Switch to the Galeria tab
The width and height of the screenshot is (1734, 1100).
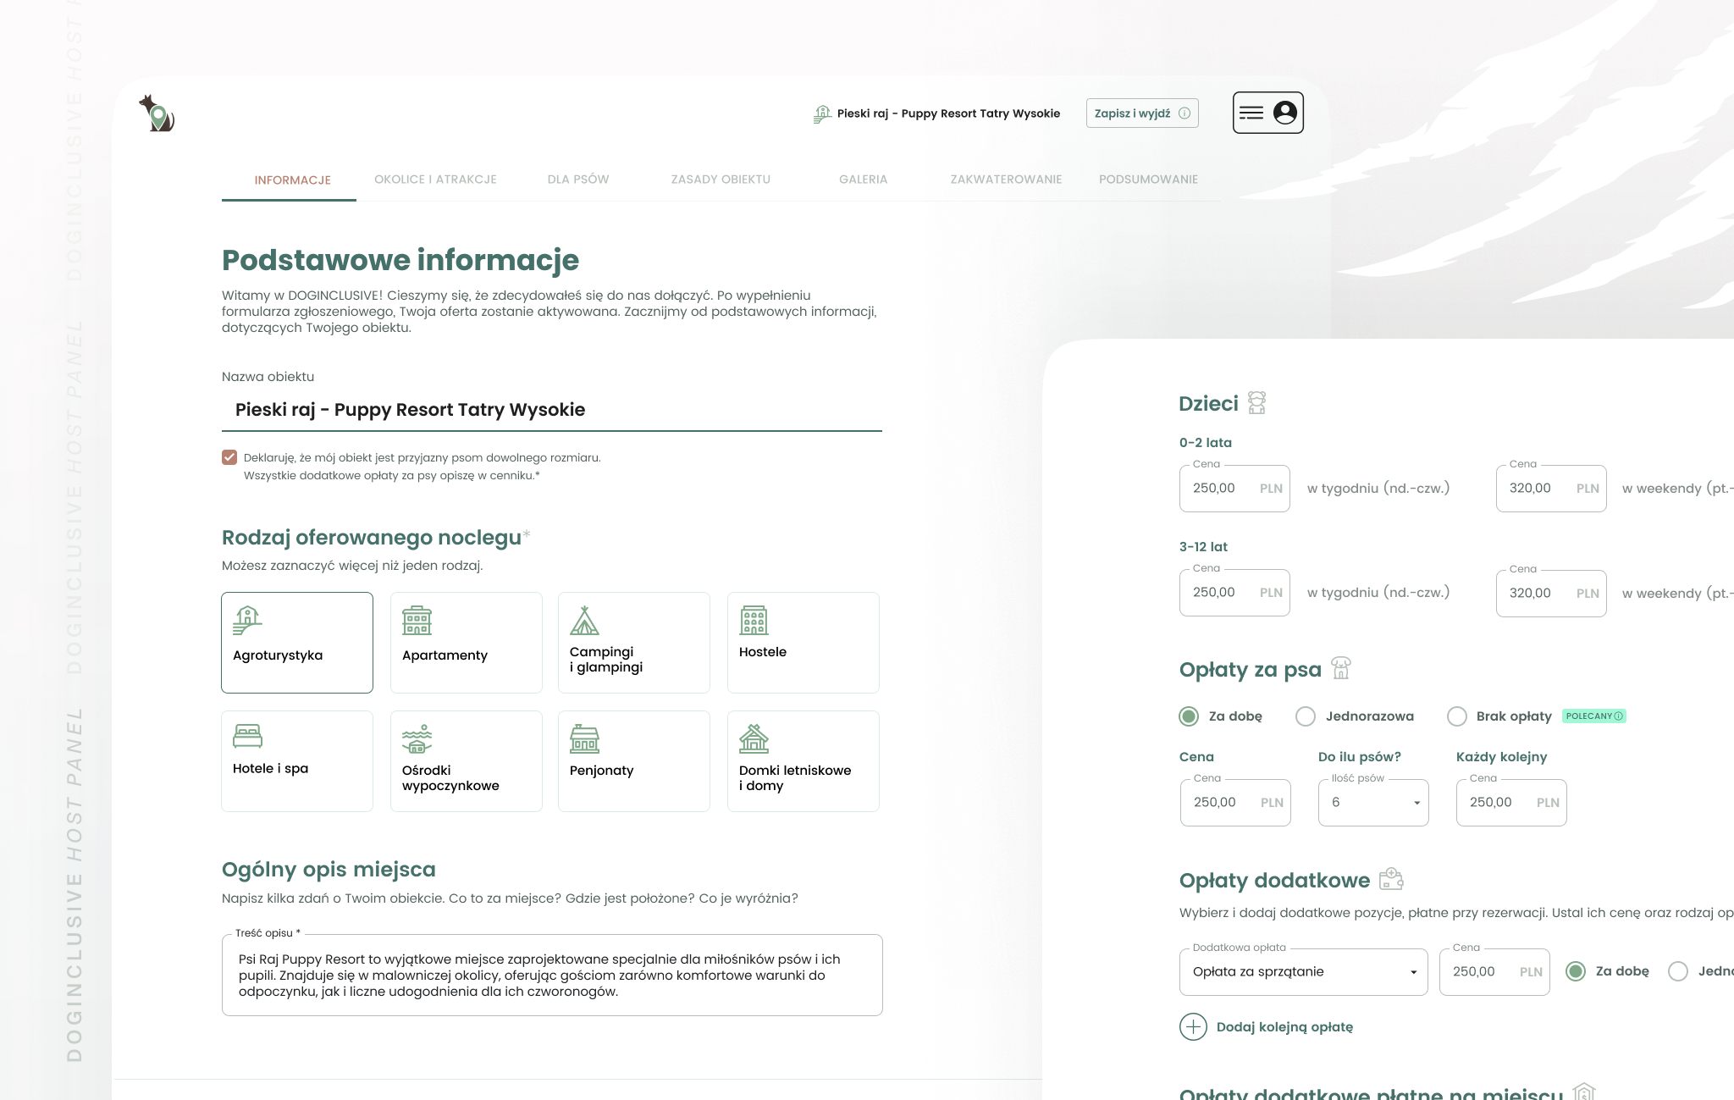[863, 180]
